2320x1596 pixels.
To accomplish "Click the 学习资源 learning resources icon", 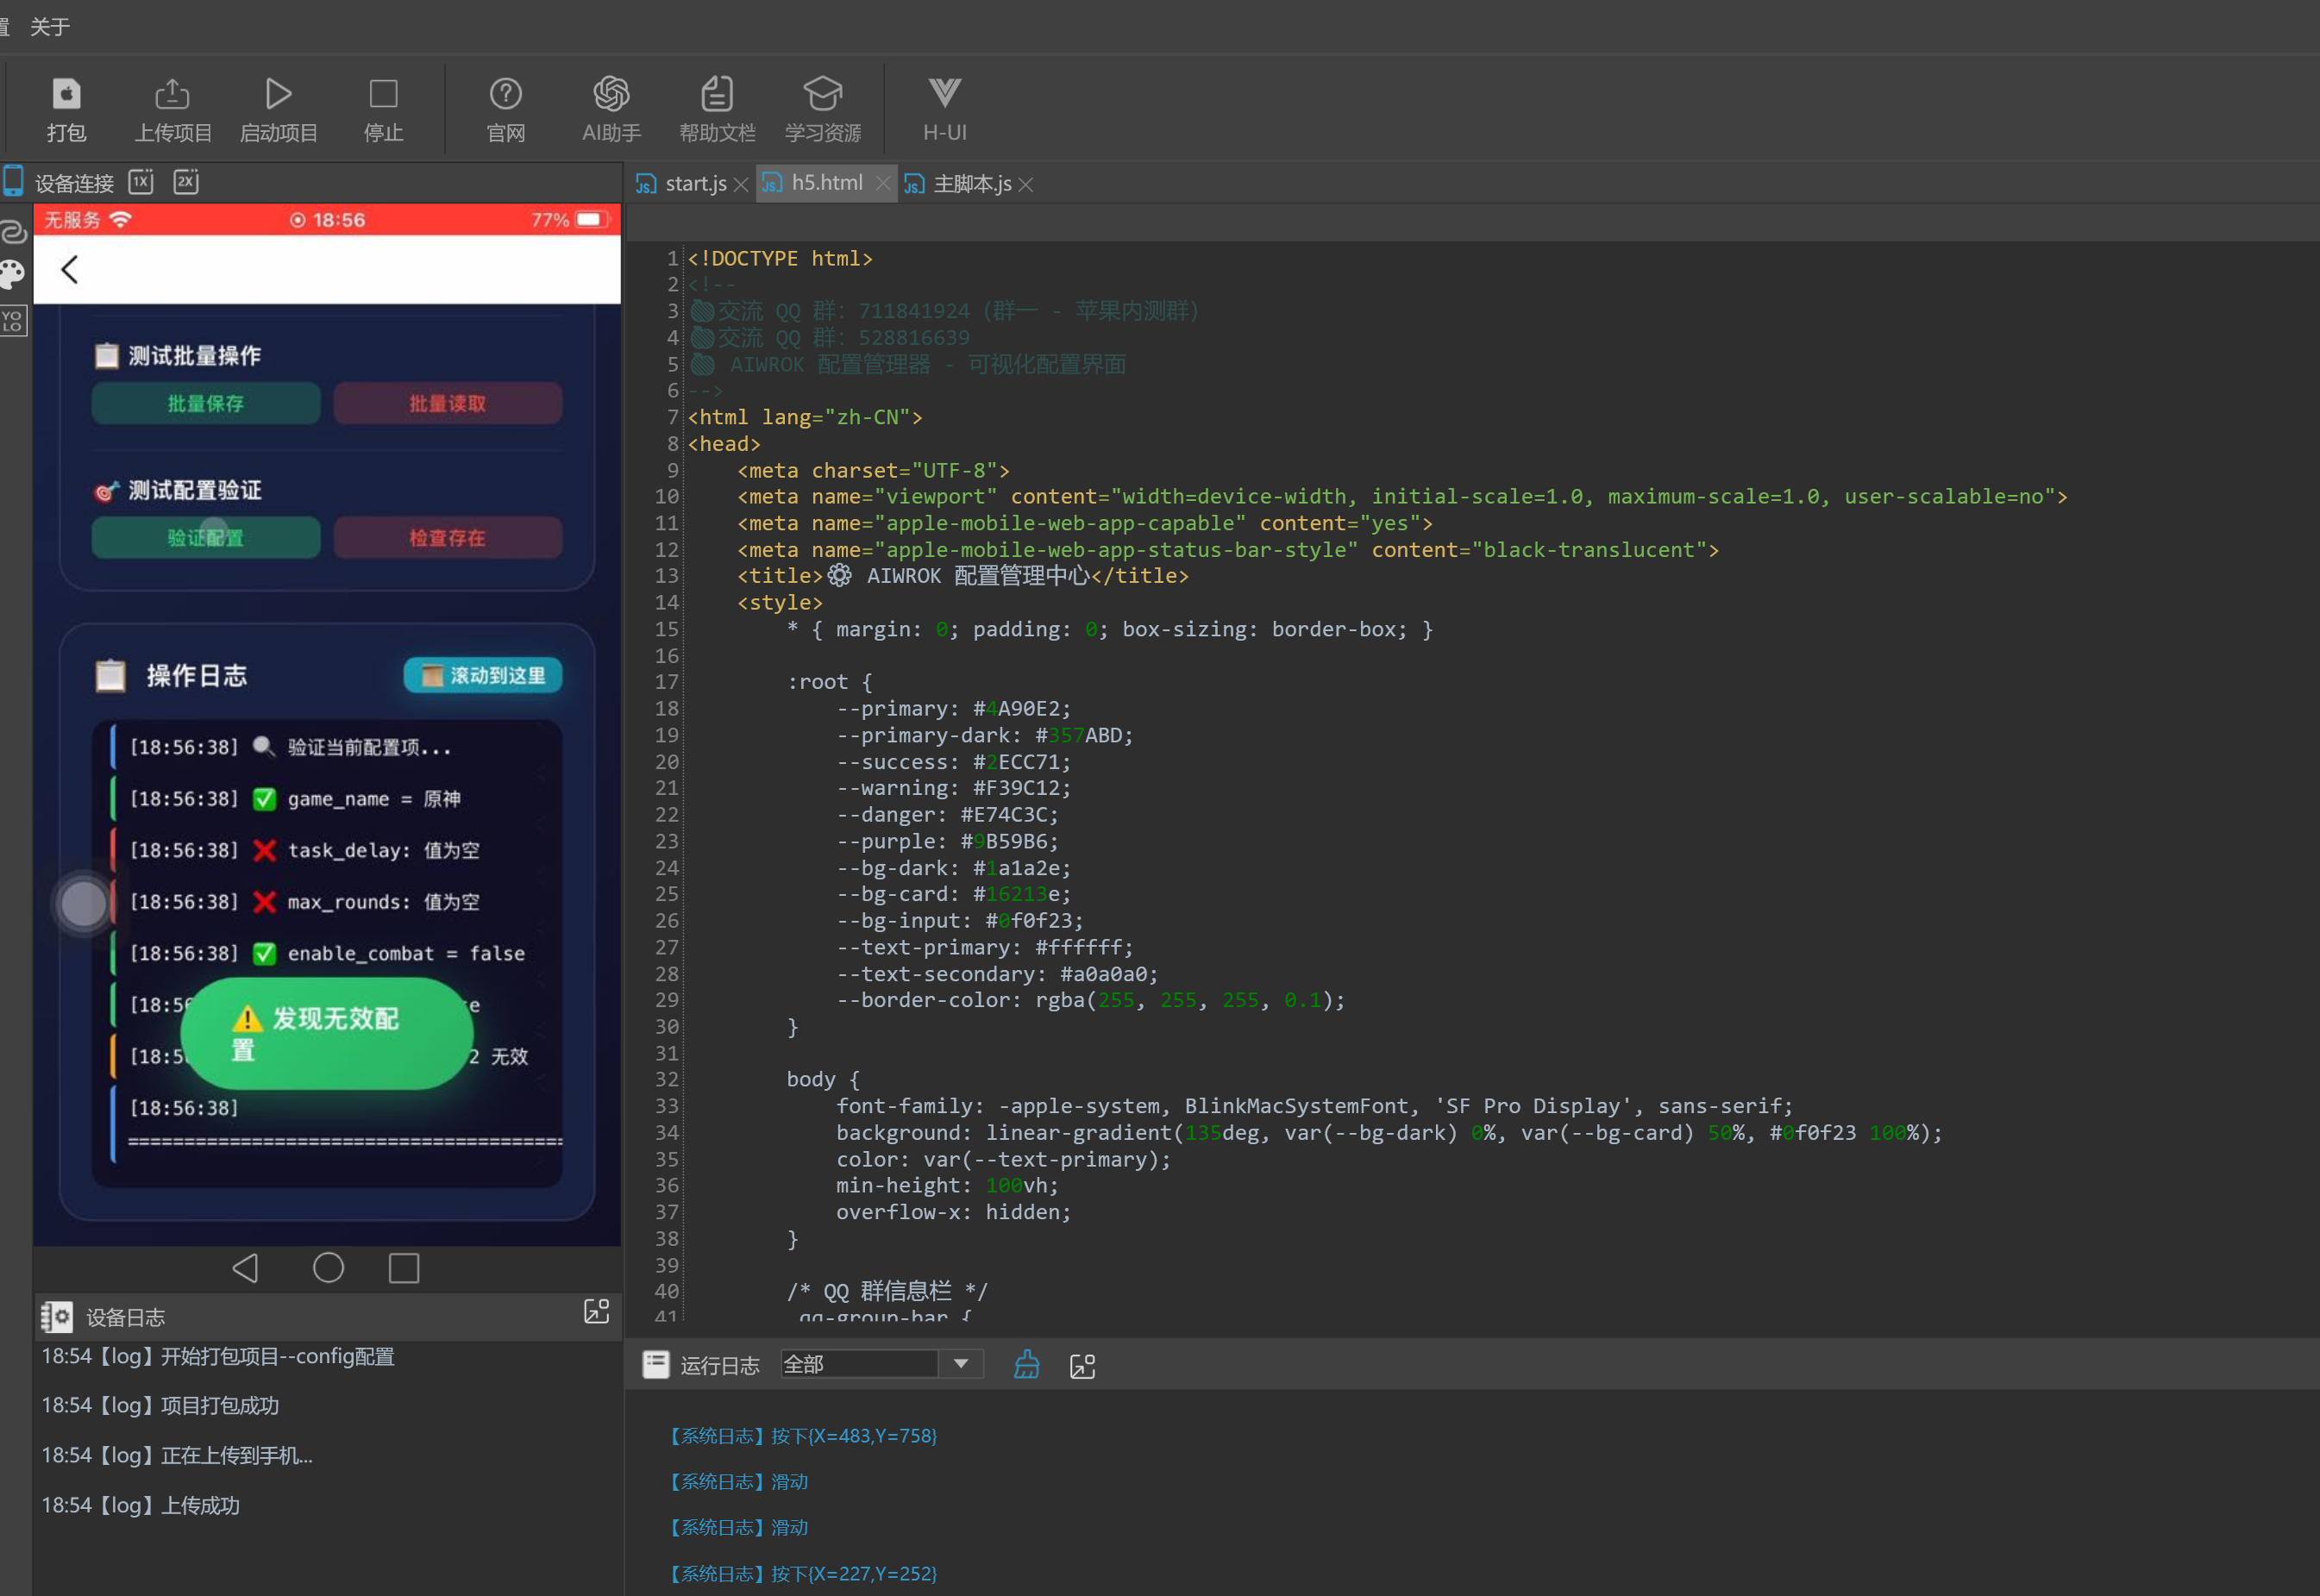I will click(822, 95).
